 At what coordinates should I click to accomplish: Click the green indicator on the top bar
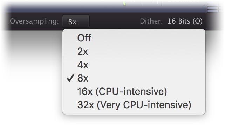pyautogui.click(x=124, y=3)
